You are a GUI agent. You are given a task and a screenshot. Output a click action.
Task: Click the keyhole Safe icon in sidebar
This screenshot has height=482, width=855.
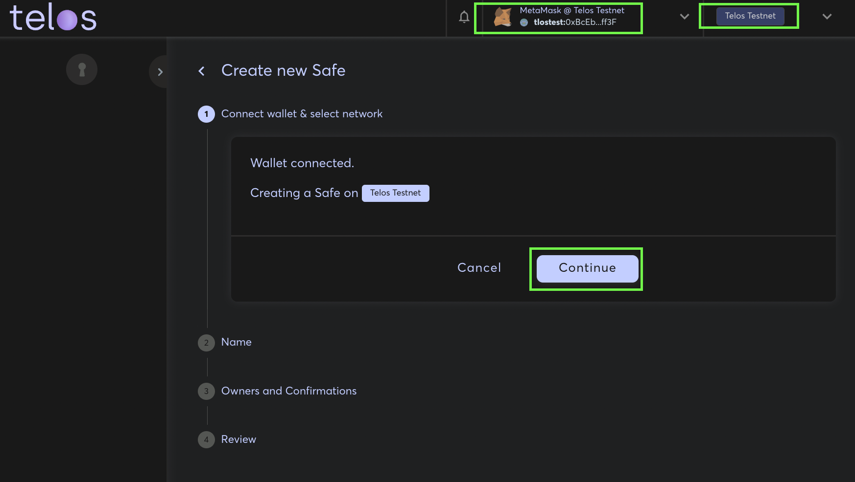coord(82,69)
